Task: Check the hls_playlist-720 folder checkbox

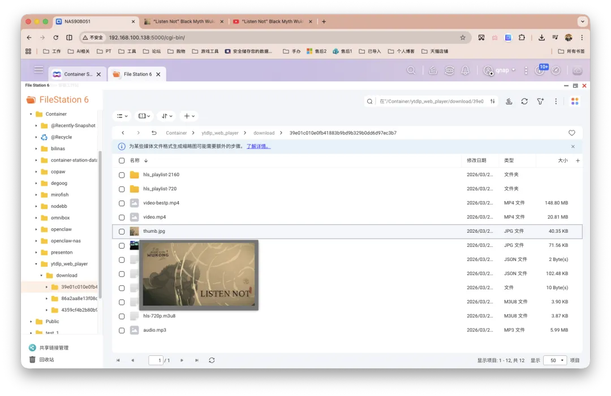Action: pos(122,189)
